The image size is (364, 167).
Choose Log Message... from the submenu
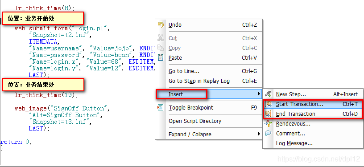[x=313, y=143]
